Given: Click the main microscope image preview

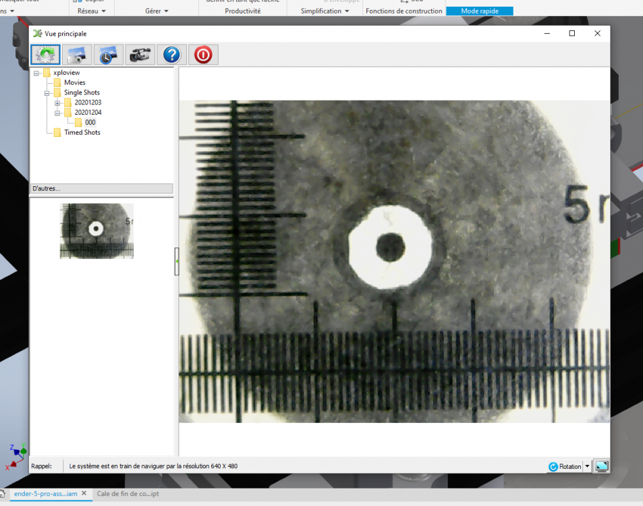Looking at the screenshot, I should pos(394,262).
